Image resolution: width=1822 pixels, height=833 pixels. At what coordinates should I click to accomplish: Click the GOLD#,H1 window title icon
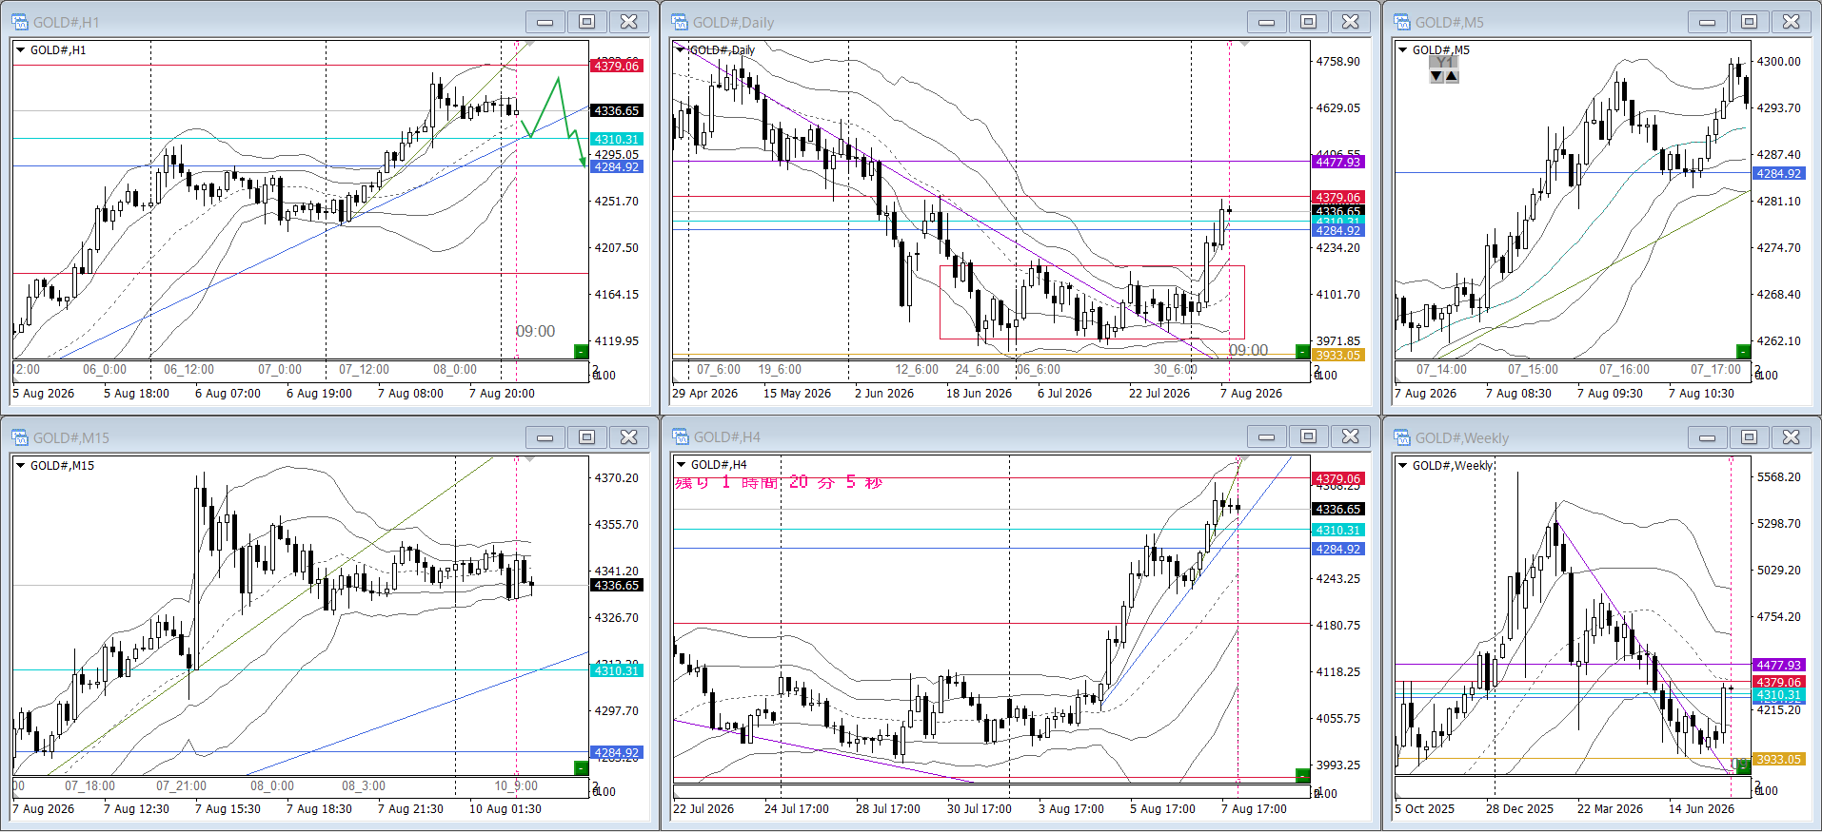click(19, 22)
